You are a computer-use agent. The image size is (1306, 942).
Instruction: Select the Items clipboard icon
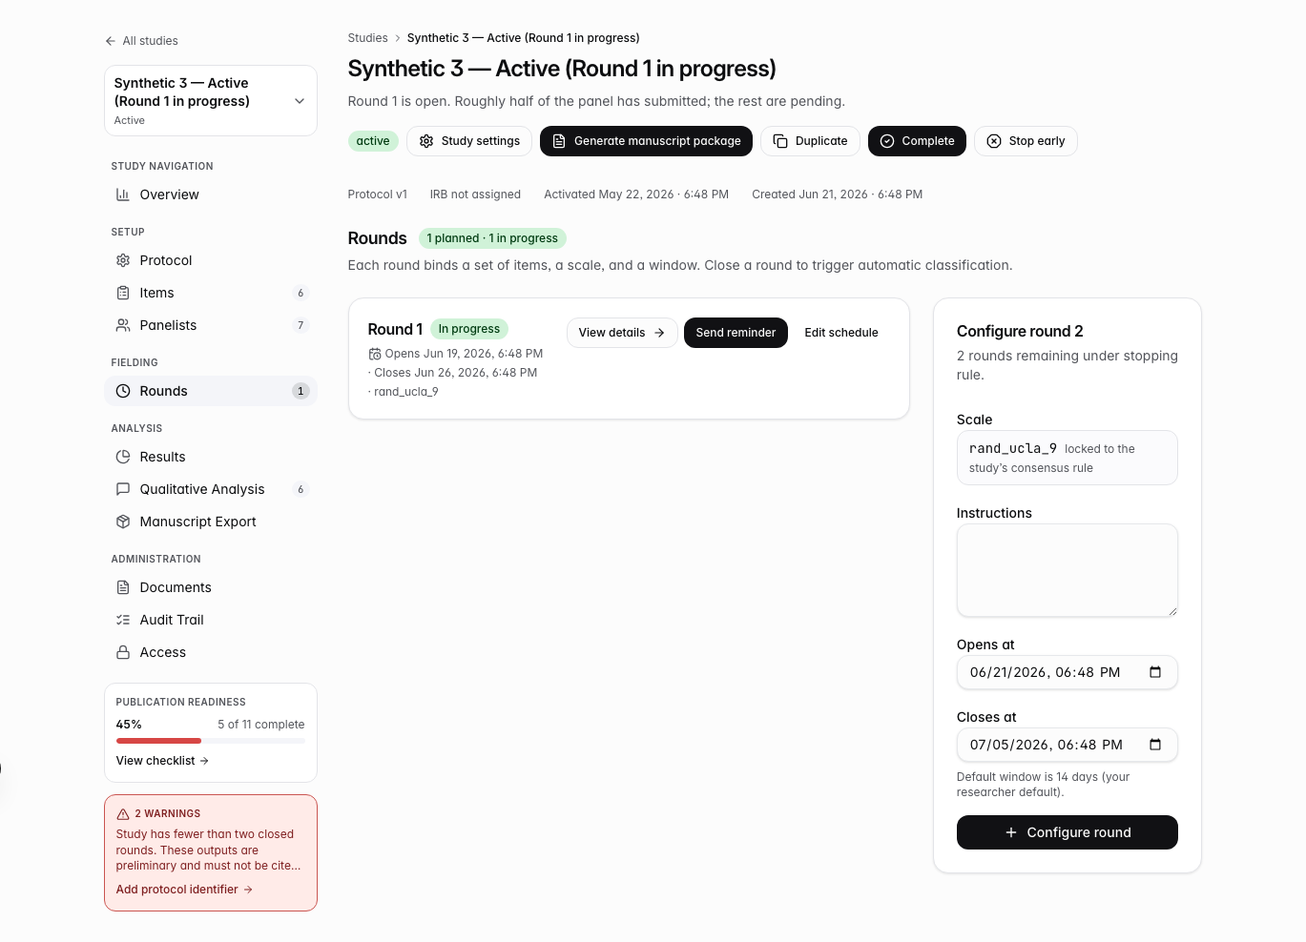[123, 293]
